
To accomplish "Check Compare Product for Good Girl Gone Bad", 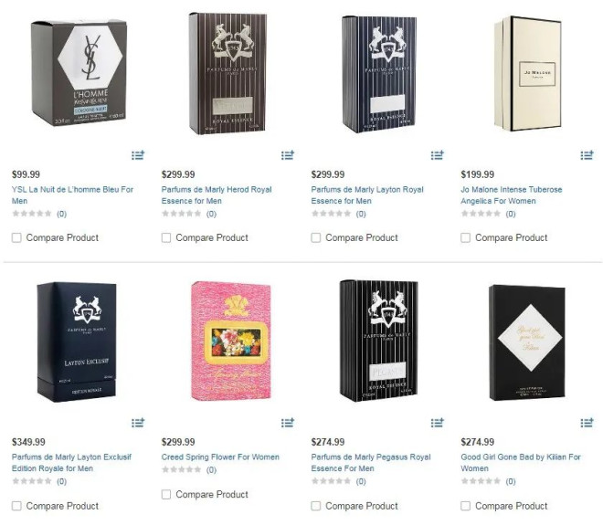I will pyautogui.click(x=465, y=506).
